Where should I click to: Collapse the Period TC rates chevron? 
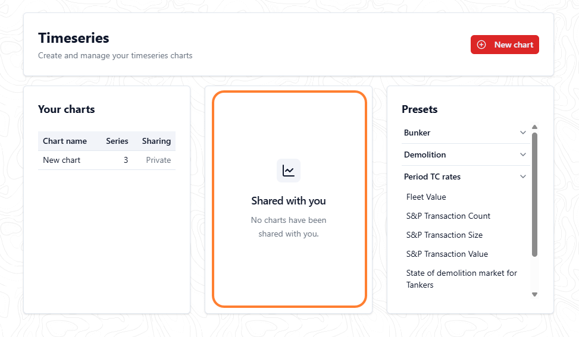click(523, 177)
